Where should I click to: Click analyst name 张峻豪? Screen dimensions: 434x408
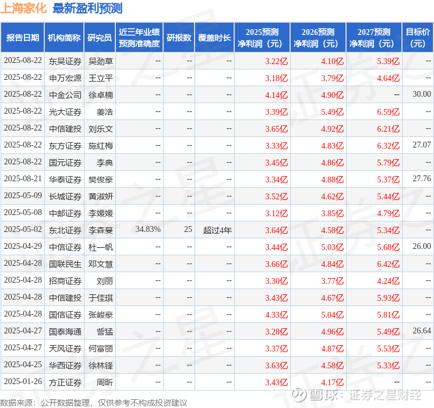click(100, 315)
